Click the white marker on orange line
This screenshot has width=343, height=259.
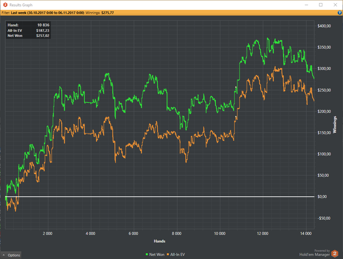(x=236, y=117)
